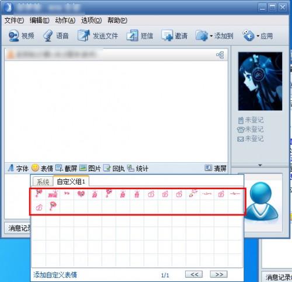This screenshot has height=282, width=292.
Task: Click the 邀请 invite icon
Action: tap(167, 36)
